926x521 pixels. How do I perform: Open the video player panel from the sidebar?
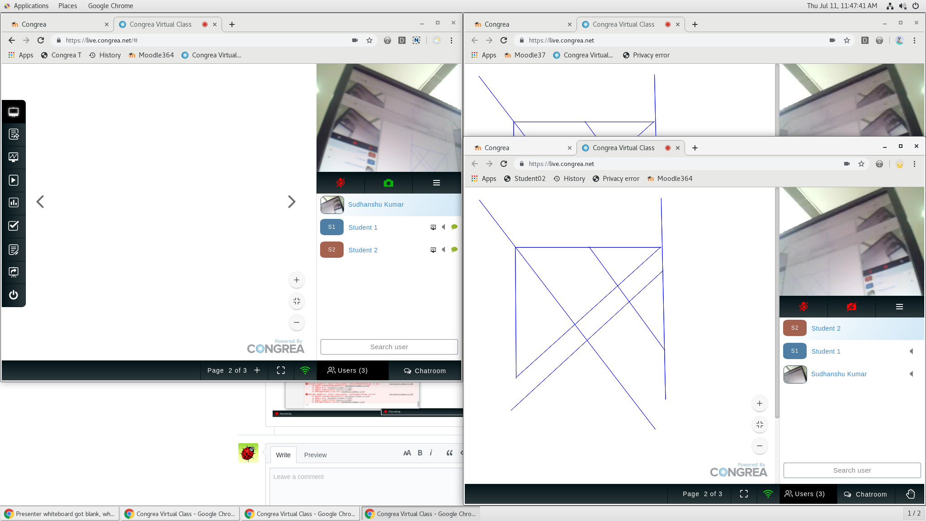pos(14,180)
